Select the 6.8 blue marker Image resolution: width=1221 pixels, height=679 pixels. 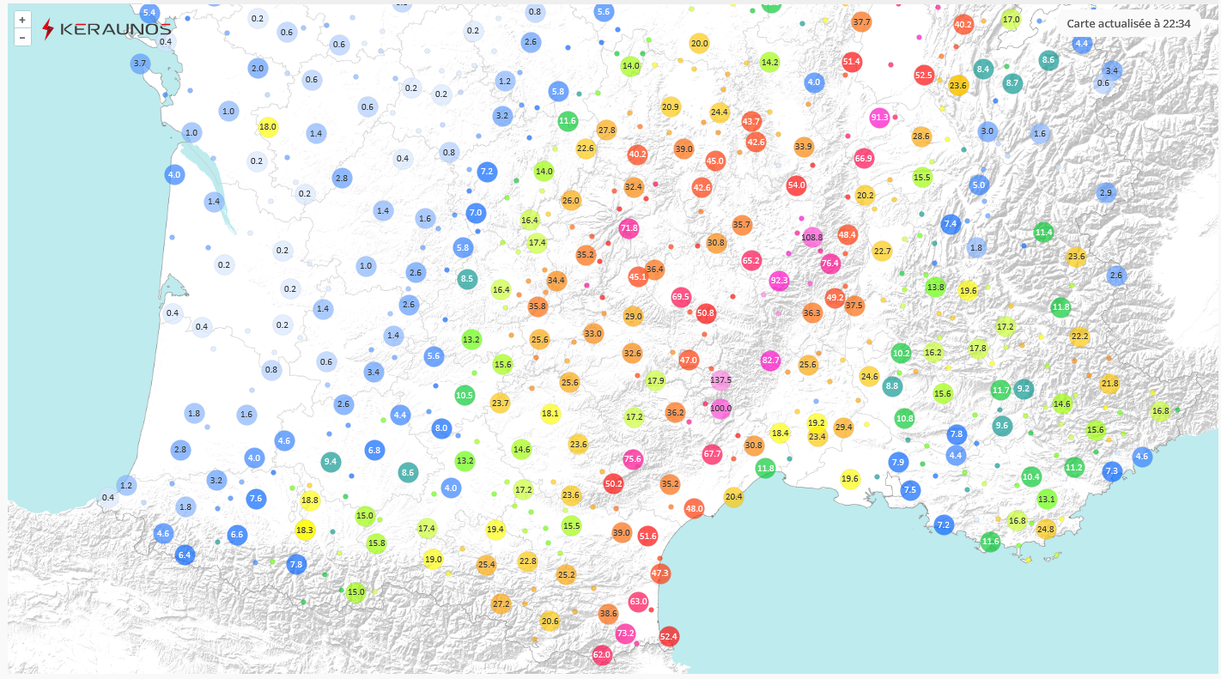click(x=374, y=450)
